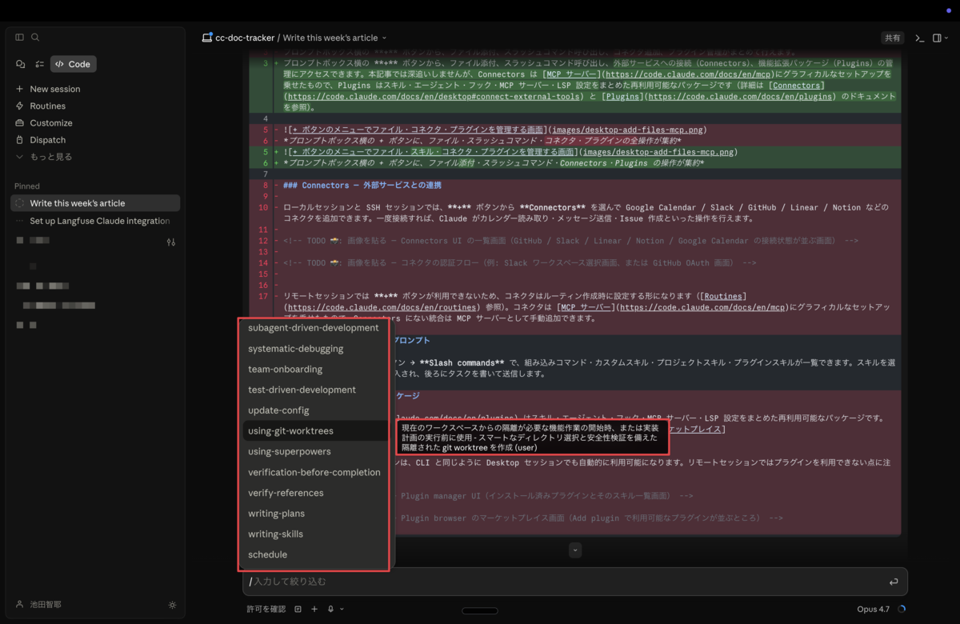Screen dimensions: 960x624
Task: Select subagent-driven-development command
Action: (x=314, y=328)
